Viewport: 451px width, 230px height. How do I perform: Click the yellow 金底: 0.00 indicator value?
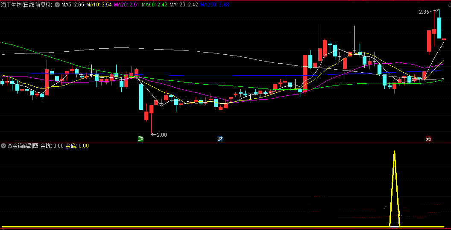(x=77, y=146)
